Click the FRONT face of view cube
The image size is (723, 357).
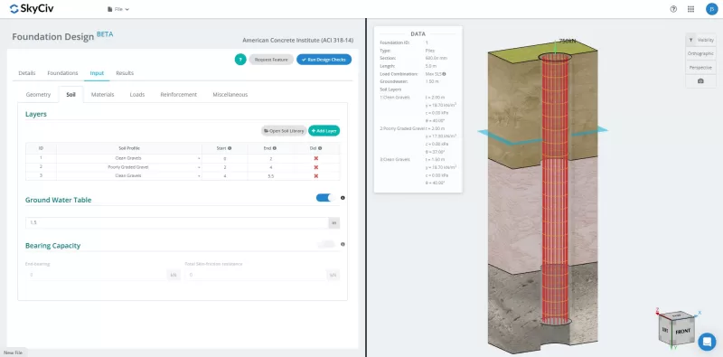click(x=683, y=332)
